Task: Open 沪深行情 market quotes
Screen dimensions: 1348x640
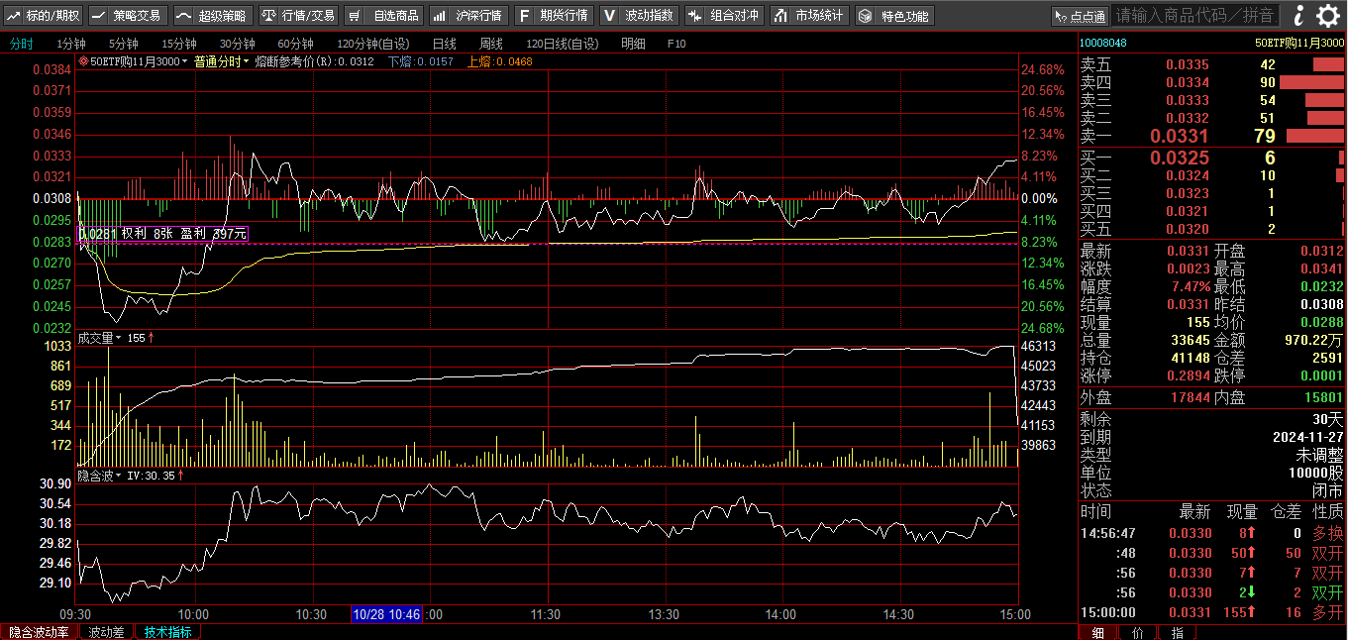Action: [x=469, y=16]
